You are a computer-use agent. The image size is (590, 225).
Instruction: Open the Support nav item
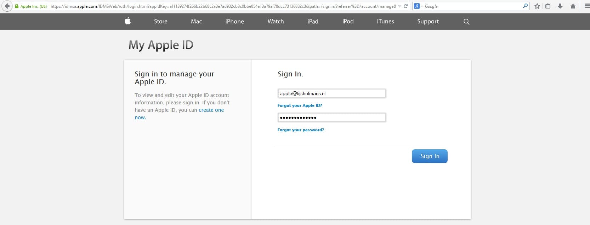coord(428,22)
